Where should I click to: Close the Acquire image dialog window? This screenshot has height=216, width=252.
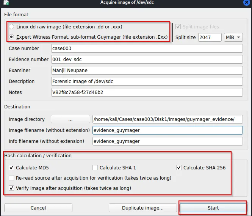pos(246,2)
